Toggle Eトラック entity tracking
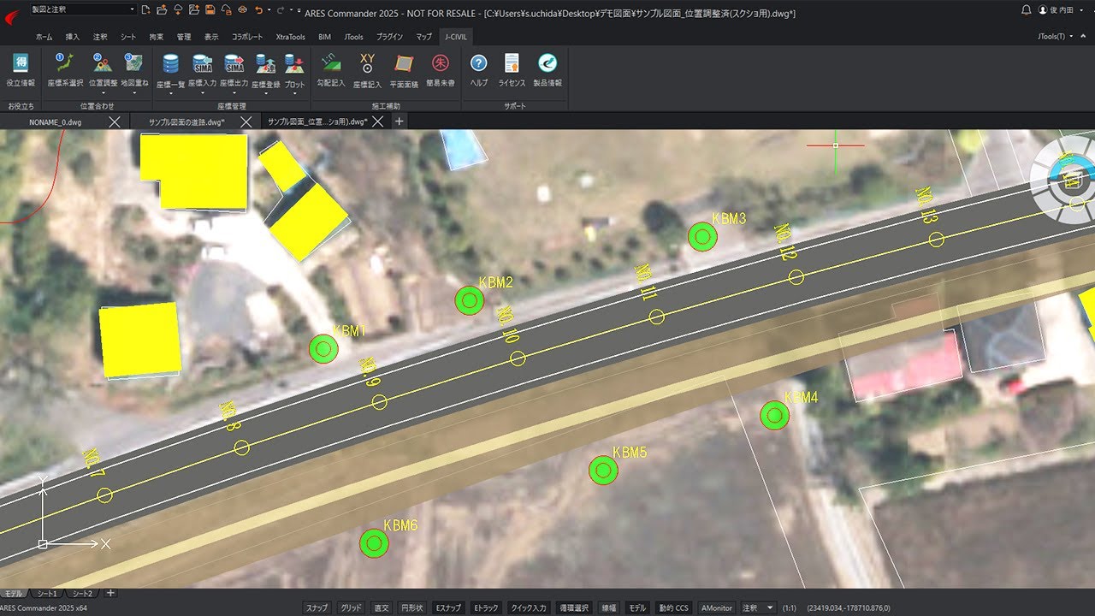This screenshot has width=1095, height=616. (486, 608)
